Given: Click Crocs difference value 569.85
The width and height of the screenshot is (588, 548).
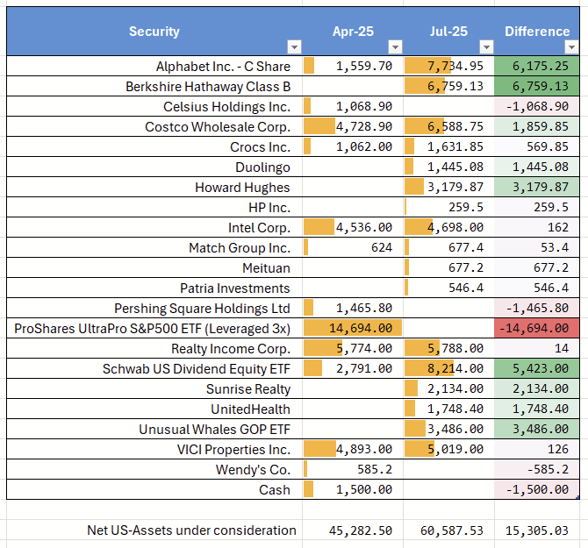Looking at the screenshot, I should pos(537,146).
